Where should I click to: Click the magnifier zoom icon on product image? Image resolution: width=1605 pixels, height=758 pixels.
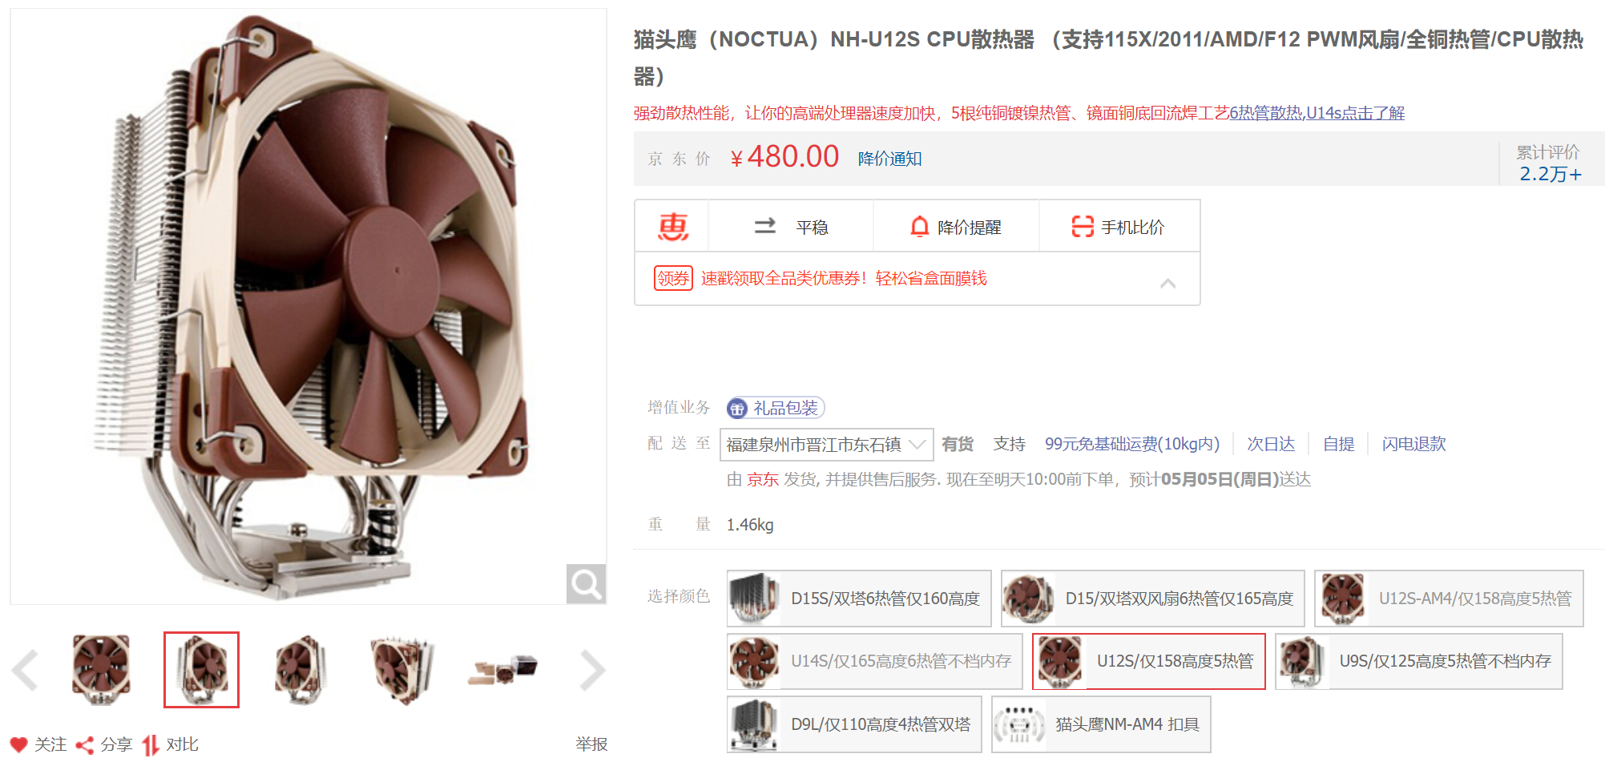[586, 583]
